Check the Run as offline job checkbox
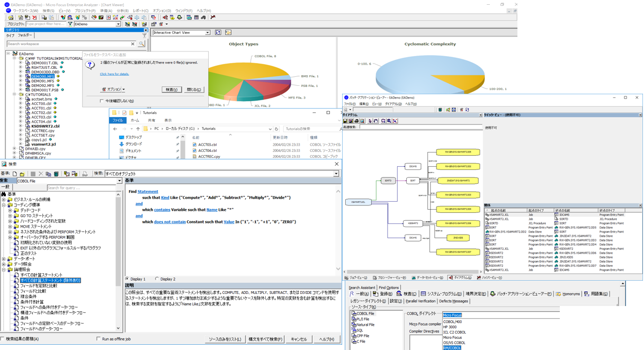 point(99,339)
